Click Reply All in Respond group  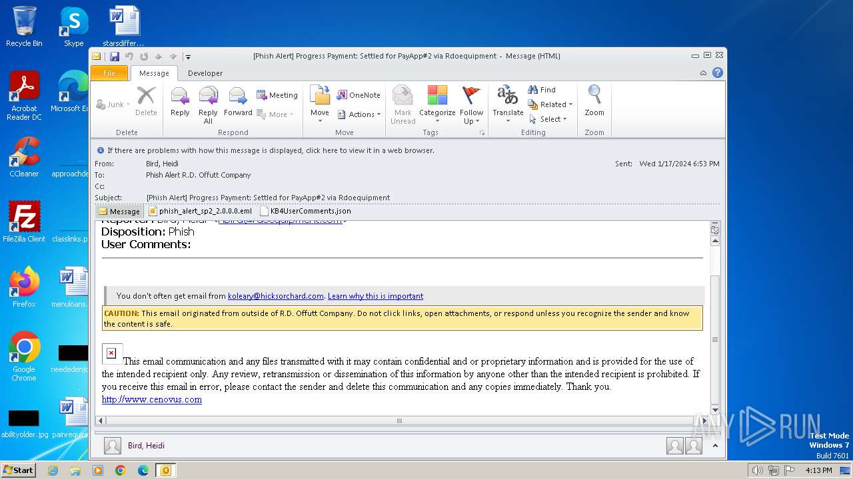pyautogui.click(x=208, y=105)
